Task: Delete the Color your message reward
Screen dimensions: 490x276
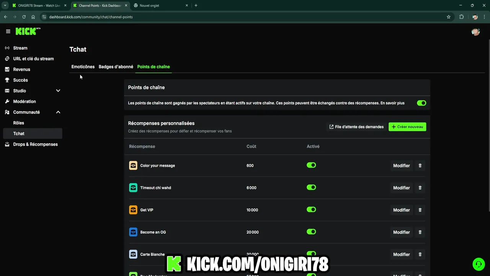Action: coord(420,166)
